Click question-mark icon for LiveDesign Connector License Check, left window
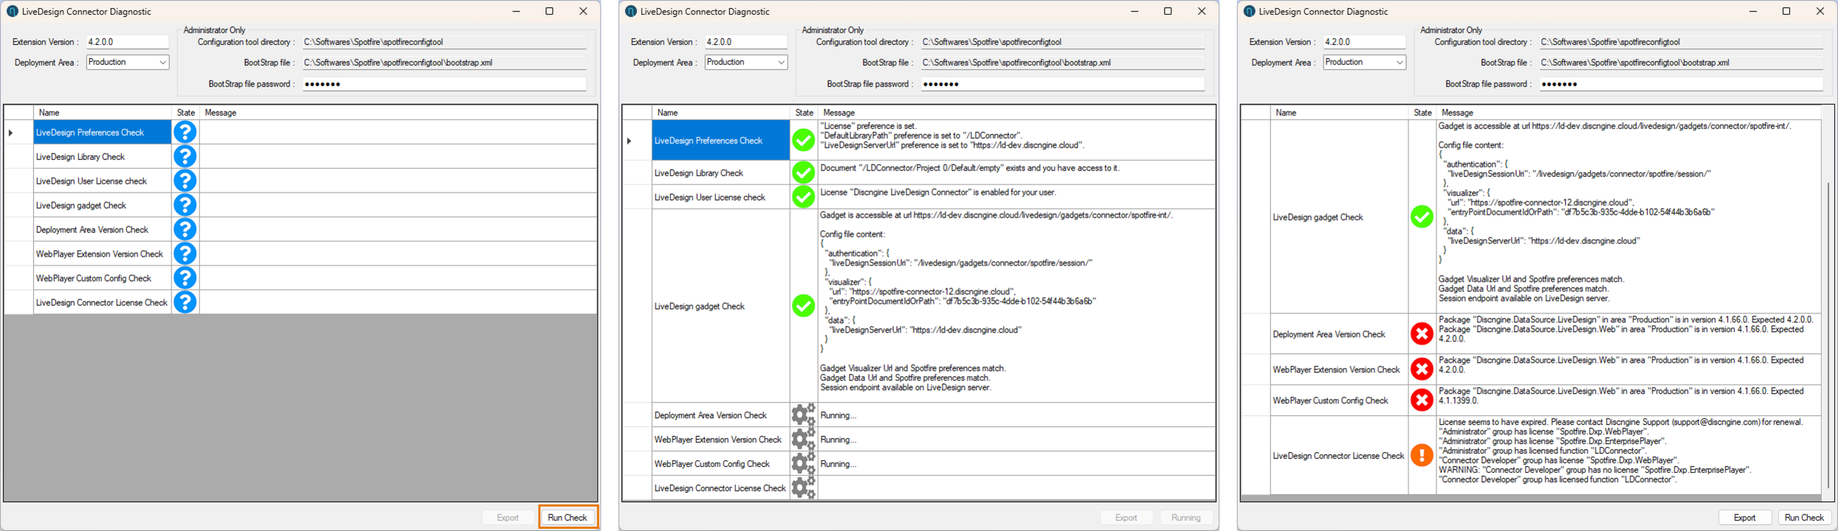Image resolution: width=1838 pixels, height=531 pixels. tap(185, 302)
